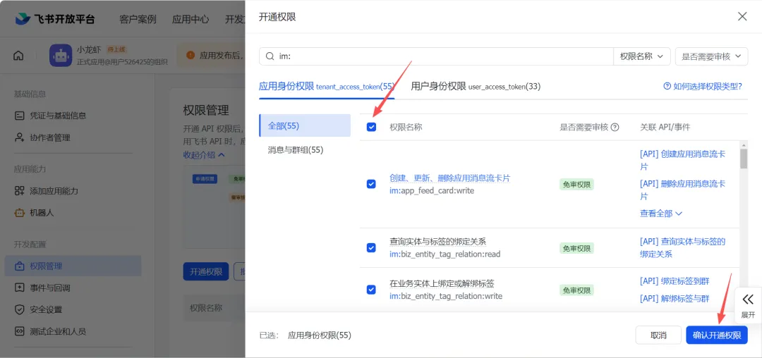Click permission search field containing im:

pyautogui.click(x=436, y=56)
